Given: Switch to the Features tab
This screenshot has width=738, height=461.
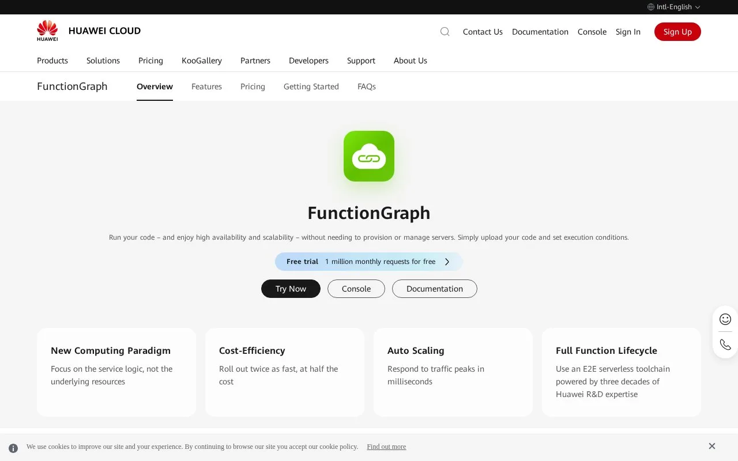Looking at the screenshot, I should coord(206,86).
